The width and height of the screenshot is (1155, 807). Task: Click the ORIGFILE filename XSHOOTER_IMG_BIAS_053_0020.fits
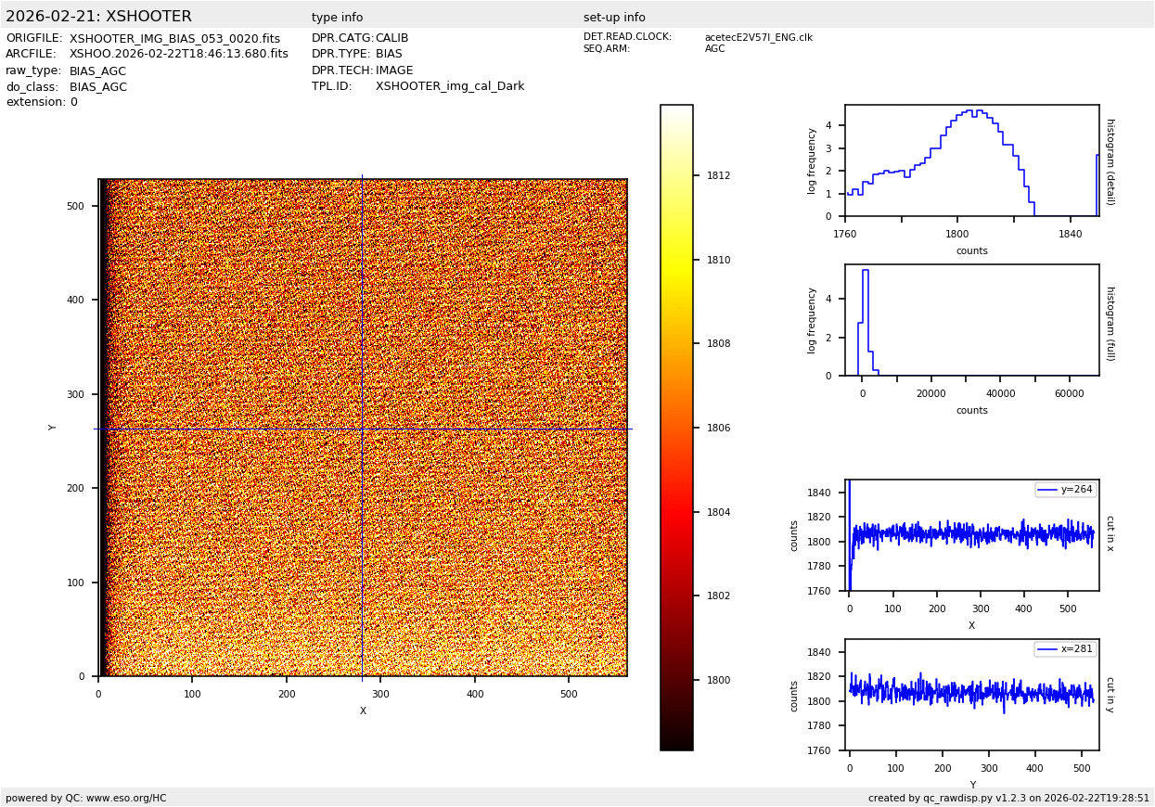tap(174, 39)
